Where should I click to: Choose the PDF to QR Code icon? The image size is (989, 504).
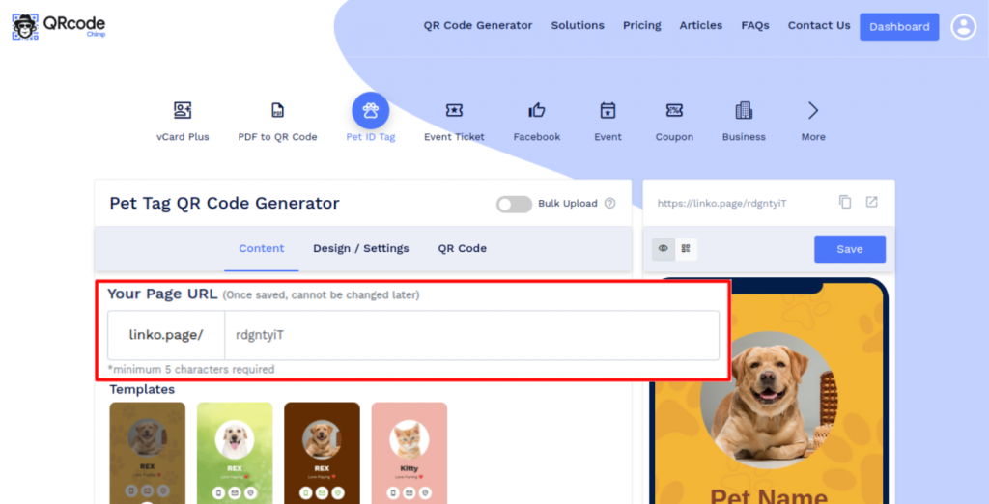coord(277,110)
